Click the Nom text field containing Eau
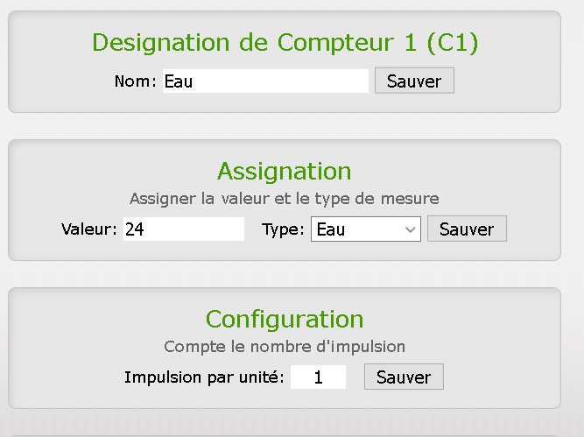 point(265,81)
